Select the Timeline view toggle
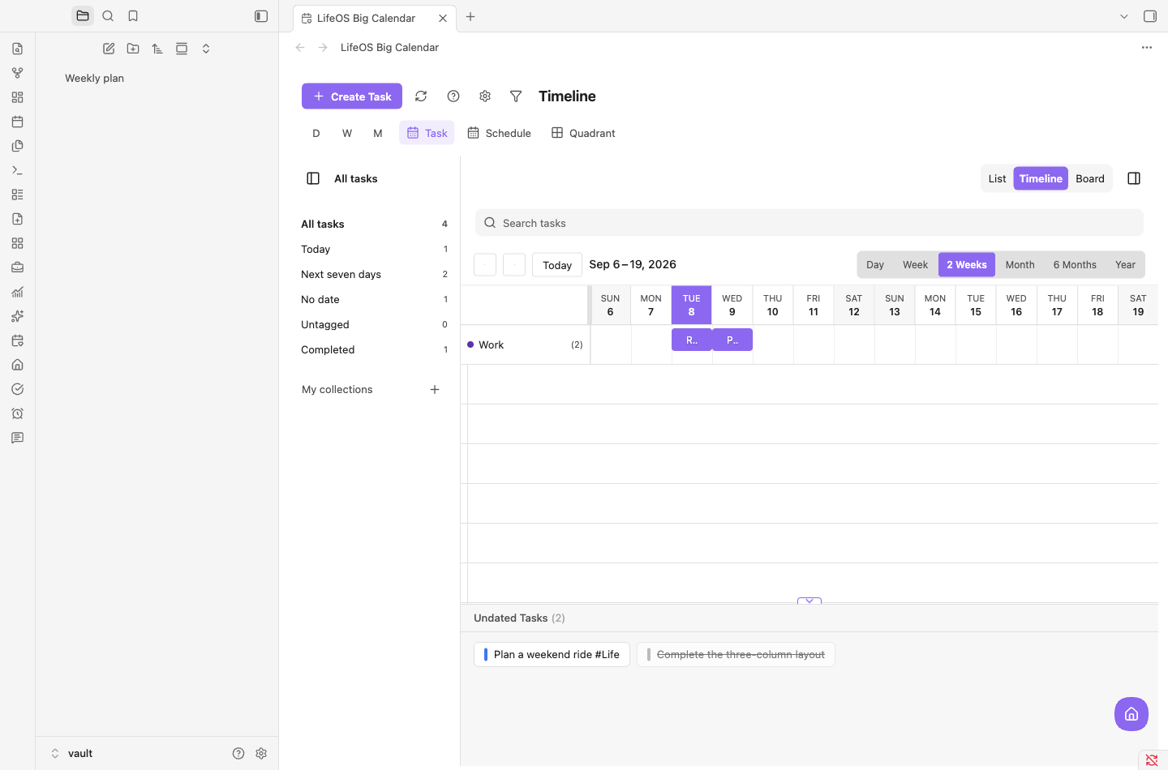Screen dimensions: 1168x770 pos(1041,178)
